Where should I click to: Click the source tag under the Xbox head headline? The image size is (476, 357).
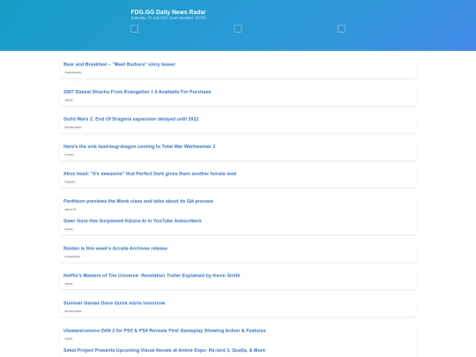[x=70, y=182]
